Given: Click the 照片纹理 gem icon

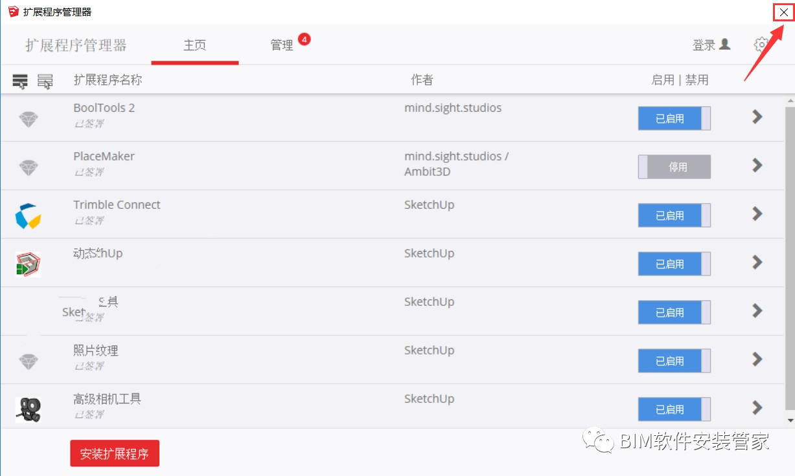Looking at the screenshot, I should point(28,361).
